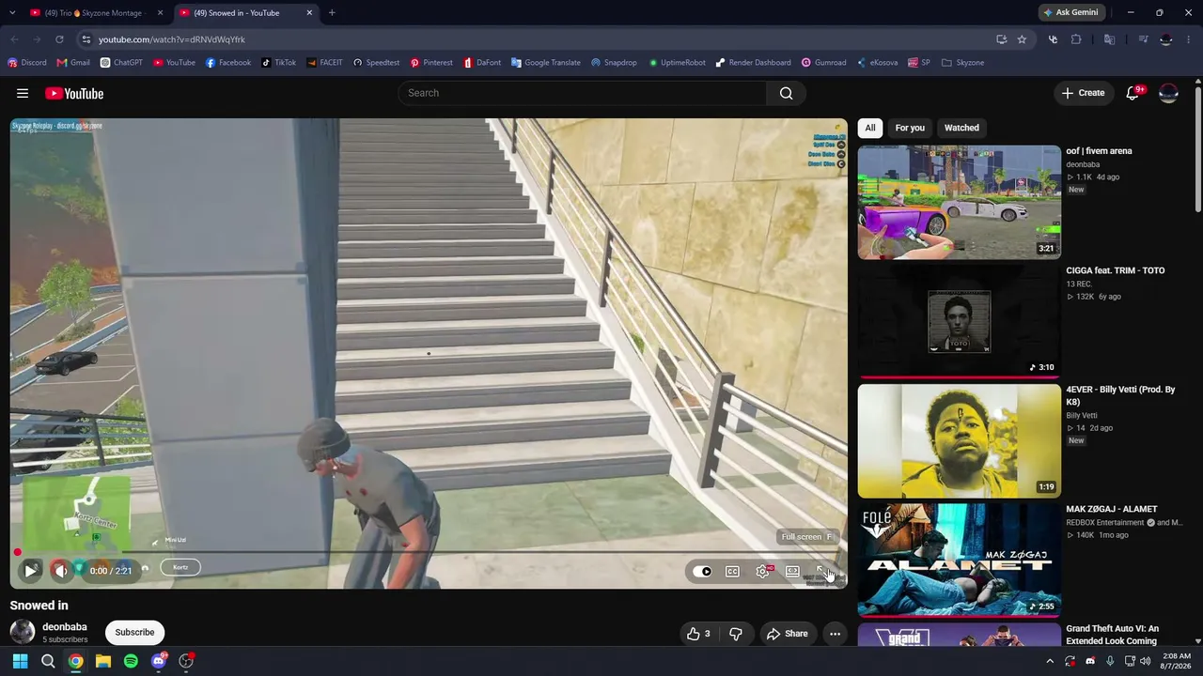This screenshot has height=676, width=1203.
Task: Expand the Skyzone bookmarks folder
Action: click(x=962, y=63)
